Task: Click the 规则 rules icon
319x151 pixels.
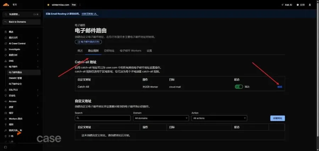Action: coord(5,124)
